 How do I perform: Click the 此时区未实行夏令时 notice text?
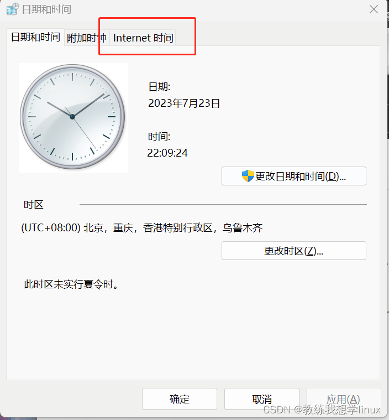71,284
